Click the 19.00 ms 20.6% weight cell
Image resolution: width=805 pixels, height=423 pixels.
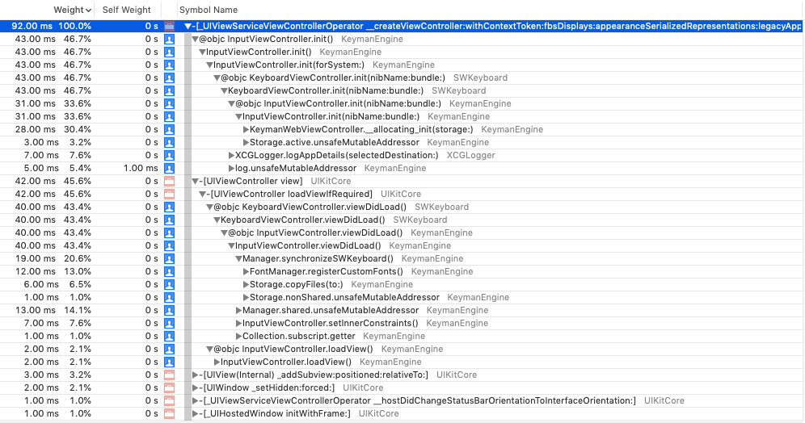[x=53, y=259]
